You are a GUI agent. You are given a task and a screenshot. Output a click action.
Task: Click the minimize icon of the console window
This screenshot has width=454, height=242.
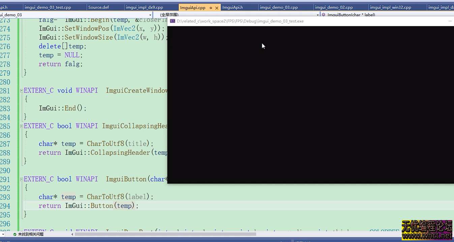click(451, 21)
